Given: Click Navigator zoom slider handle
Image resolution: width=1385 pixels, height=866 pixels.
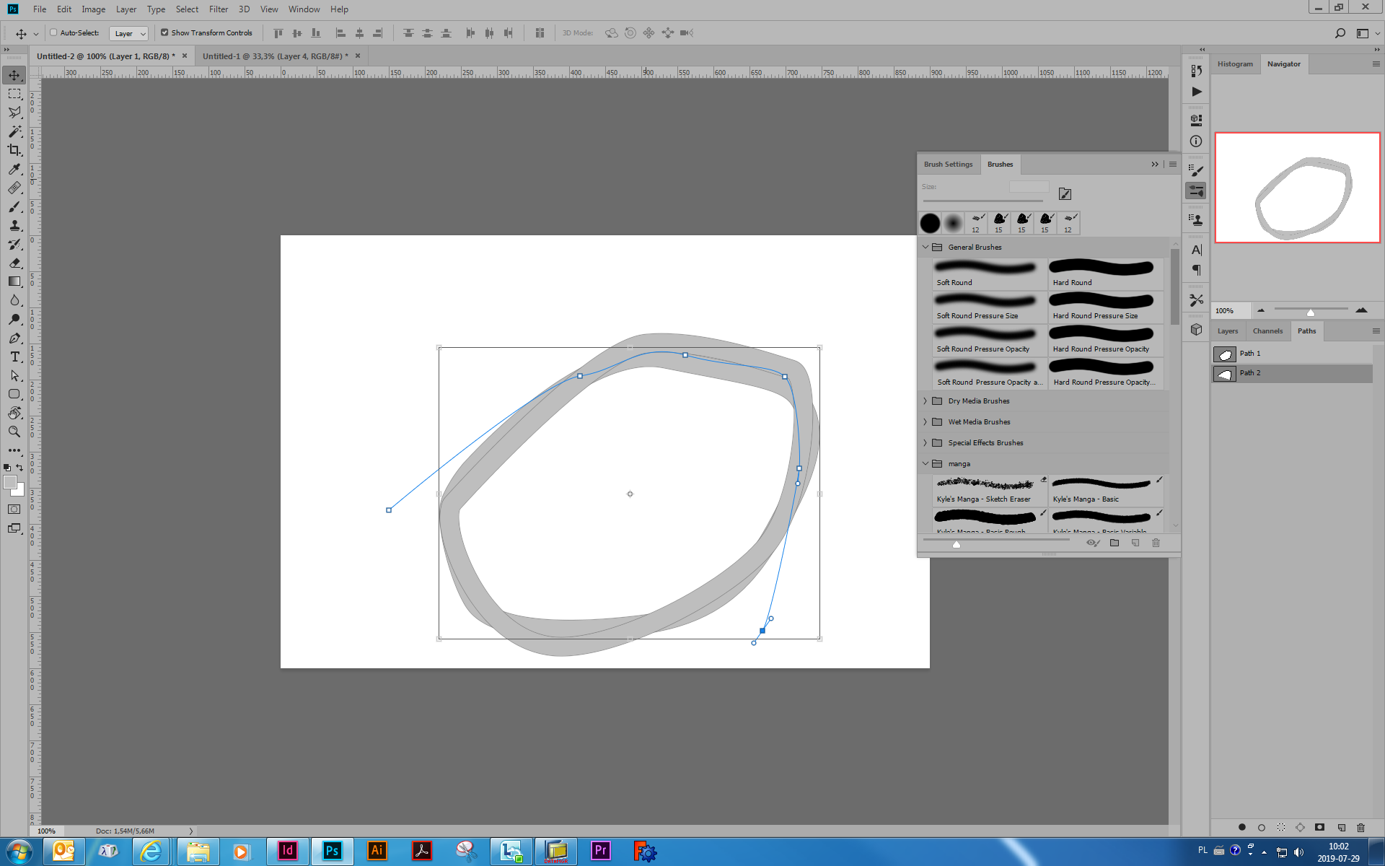Looking at the screenshot, I should coord(1311,312).
